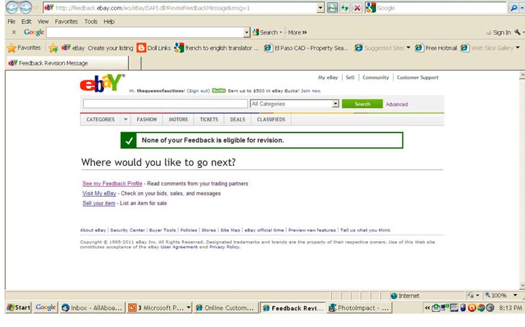
Task: Open the 3 Microsoft P... taskbar group dropdown
Action: [188, 307]
